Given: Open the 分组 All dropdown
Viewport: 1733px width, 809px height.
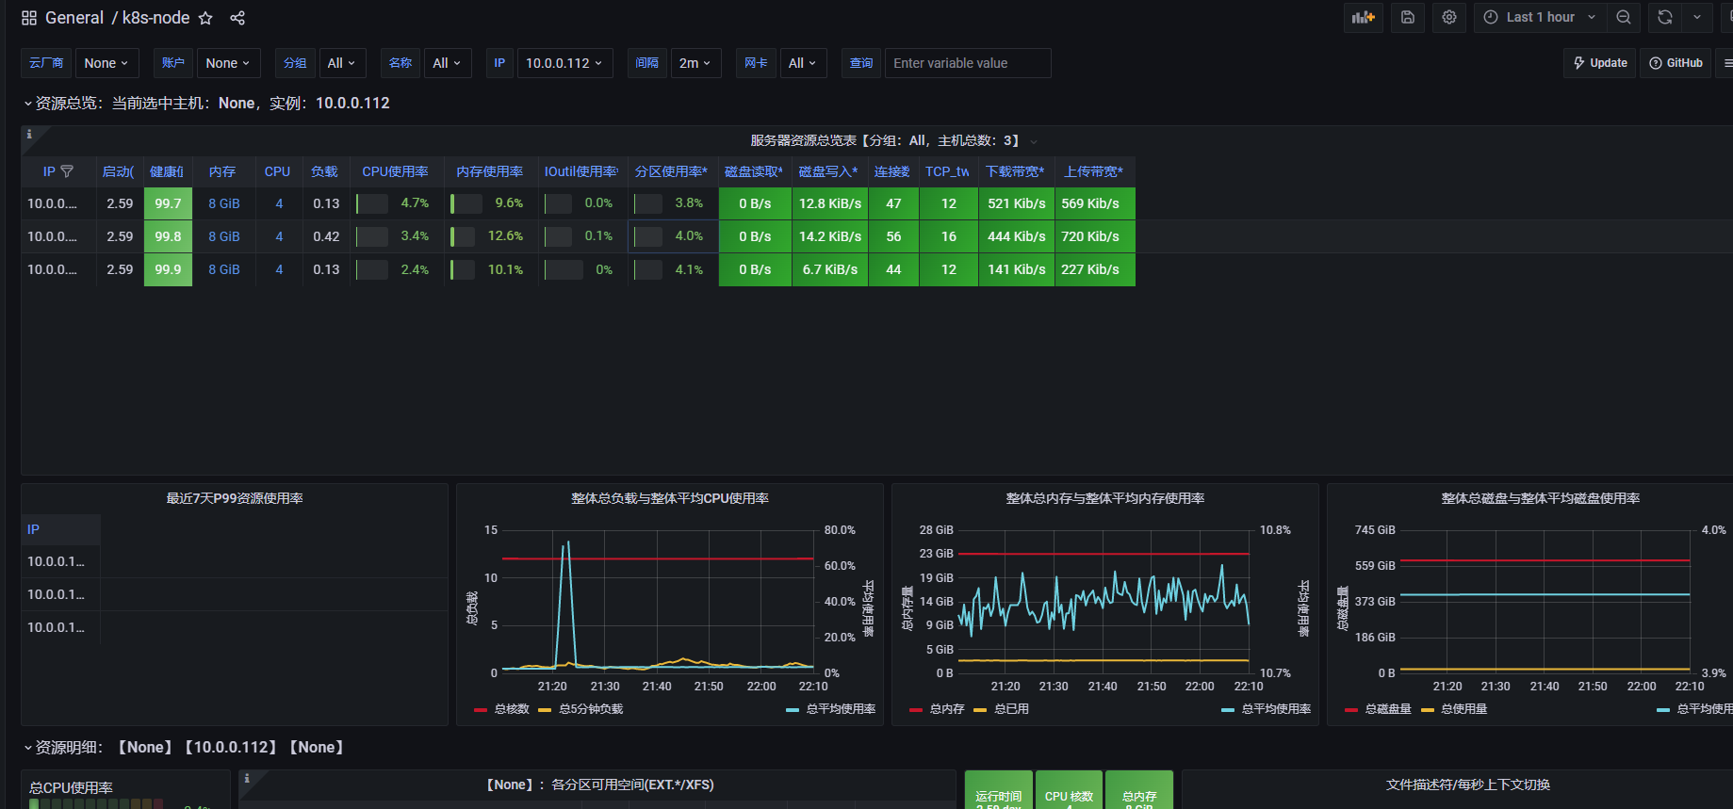Looking at the screenshot, I should (x=342, y=63).
